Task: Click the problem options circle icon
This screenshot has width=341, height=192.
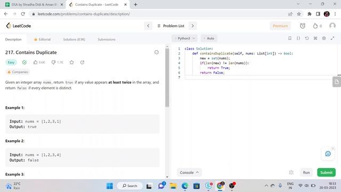Action: point(156,52)
